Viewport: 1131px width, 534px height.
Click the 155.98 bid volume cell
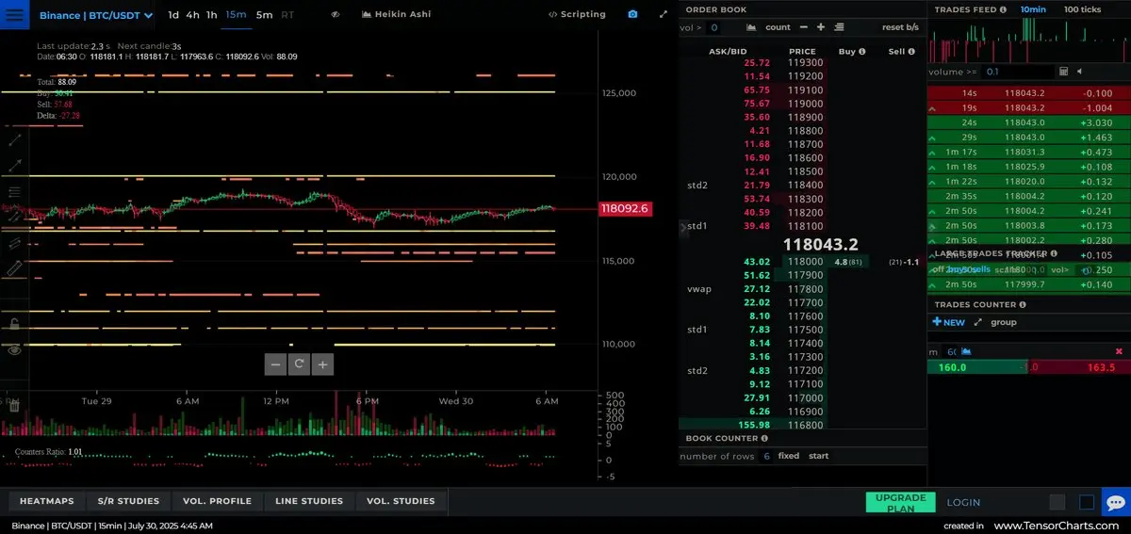(x=756, y=426)
